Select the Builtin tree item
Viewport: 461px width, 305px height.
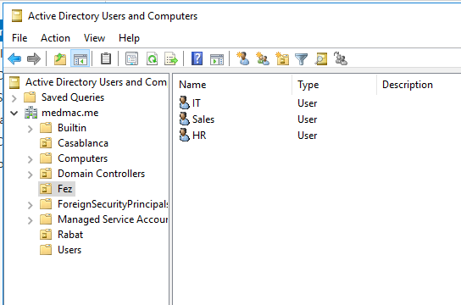pyautogui.click(x=72, y=128)
